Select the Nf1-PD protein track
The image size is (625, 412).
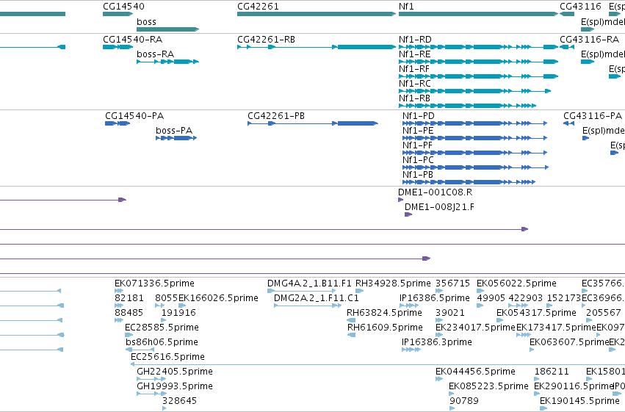474,123
